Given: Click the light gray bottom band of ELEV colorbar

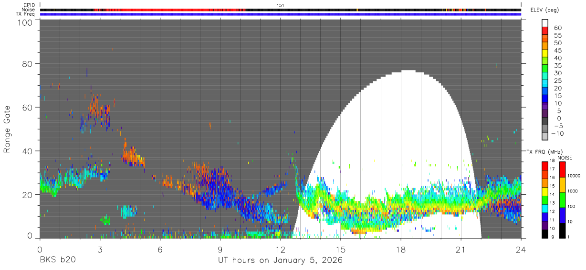Looking at the screenshot, I should (545, 136).
